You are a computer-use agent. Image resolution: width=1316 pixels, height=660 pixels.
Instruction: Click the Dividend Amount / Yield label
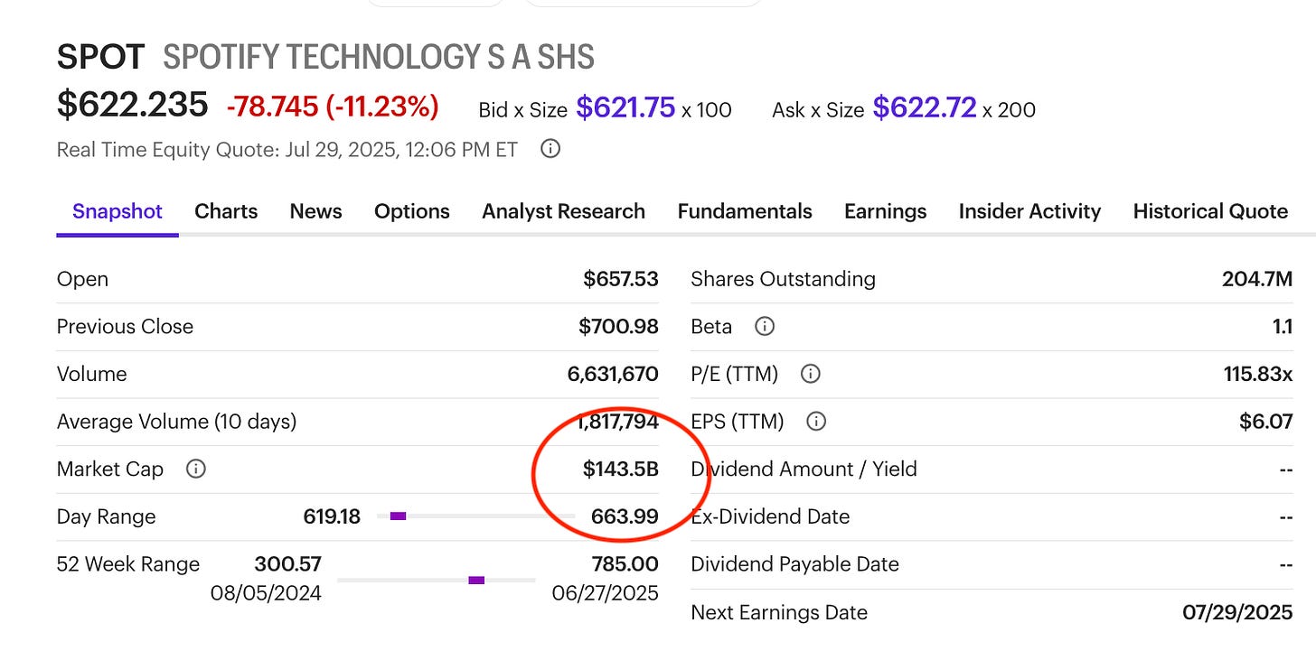(x=804, y=469)
